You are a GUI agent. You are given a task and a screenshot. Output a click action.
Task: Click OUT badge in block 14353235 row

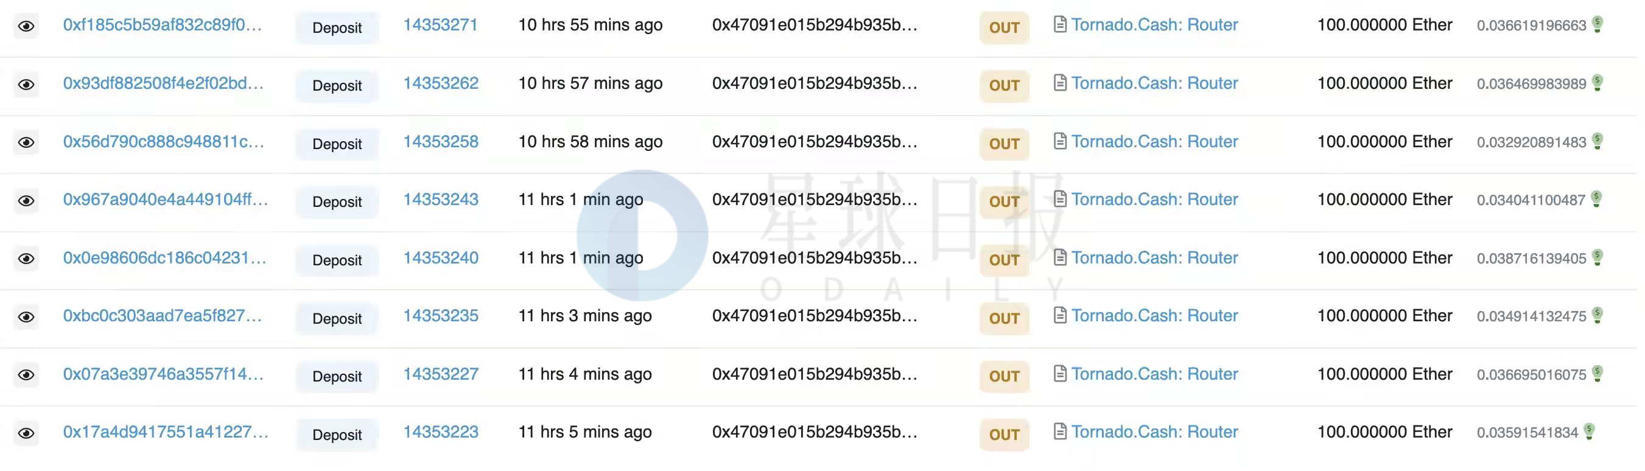click(x=1004, y=318)
